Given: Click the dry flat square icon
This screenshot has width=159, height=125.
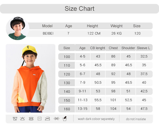Looking at the screenshot, I should tap(39, 119).
